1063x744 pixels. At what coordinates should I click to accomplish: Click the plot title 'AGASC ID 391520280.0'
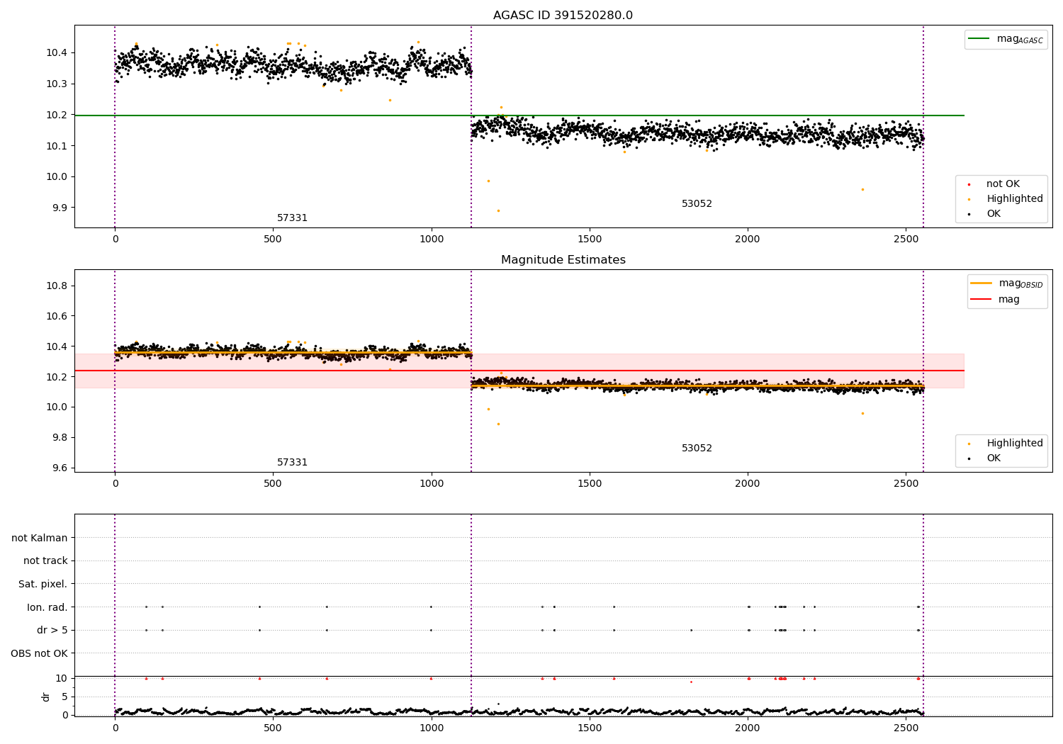563,16
